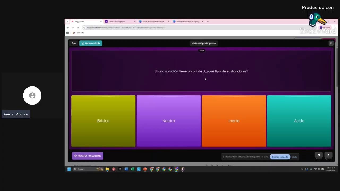Open a new browser tab with plus
The height and width of the screenshot is (191, 340).
click(208, 21)
